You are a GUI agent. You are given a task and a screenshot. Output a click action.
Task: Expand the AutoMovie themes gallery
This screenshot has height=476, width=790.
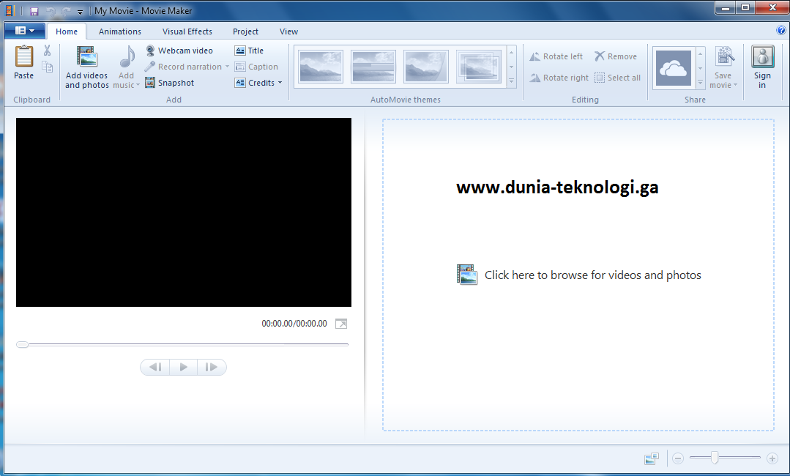point(511,81)
